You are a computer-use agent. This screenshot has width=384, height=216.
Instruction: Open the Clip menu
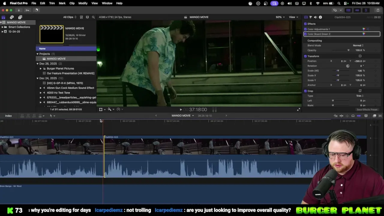pyautogui.click(x=72, y=3)
